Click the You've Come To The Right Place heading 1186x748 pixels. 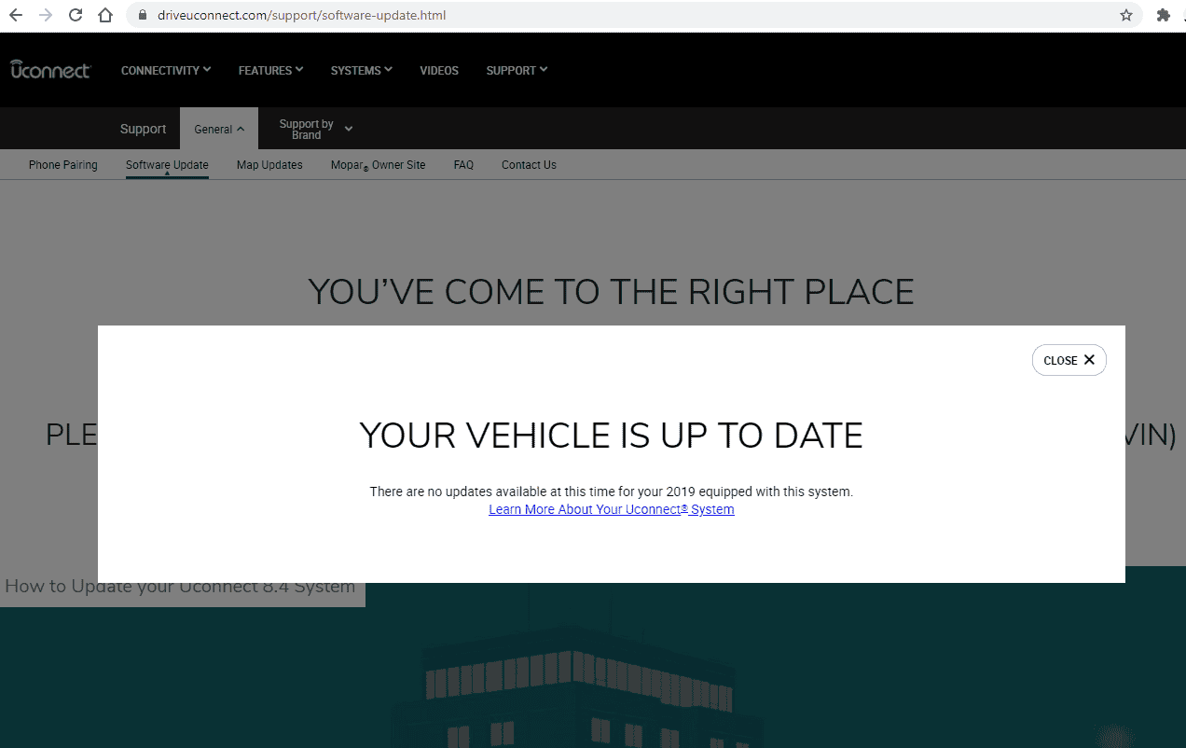point(611,292)
